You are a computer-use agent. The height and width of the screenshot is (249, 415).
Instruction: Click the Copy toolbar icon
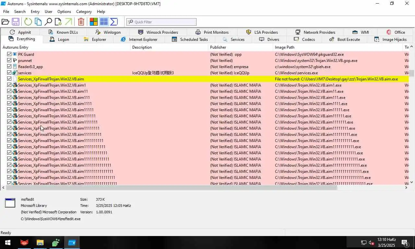38,22
